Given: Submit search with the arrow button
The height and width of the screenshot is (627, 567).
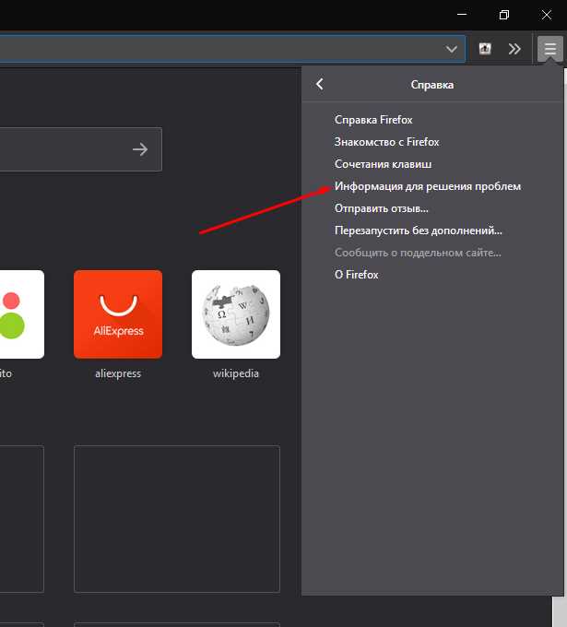Looking at the screenshot, I should (140, 149).
